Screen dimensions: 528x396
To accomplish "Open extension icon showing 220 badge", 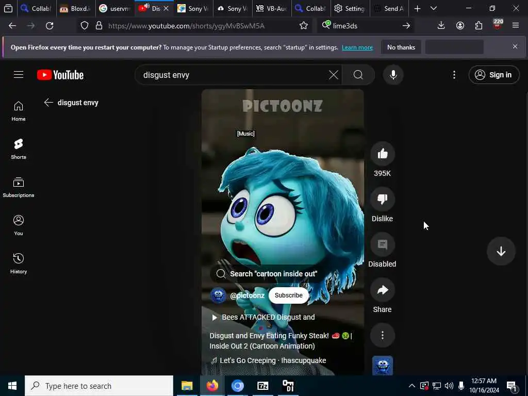I will pos(498,25).
